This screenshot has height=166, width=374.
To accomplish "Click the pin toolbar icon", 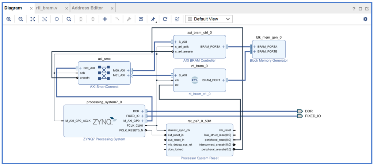I will [153, 19].
